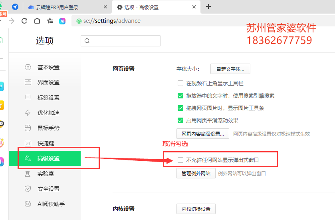Viewport: 335px width, 220px height.
Task: Click the green site security icon in address bar
Action: click(x=79, y=21)
